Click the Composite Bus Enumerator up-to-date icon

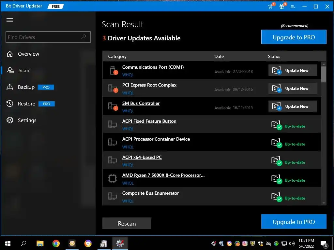point(277,197)
